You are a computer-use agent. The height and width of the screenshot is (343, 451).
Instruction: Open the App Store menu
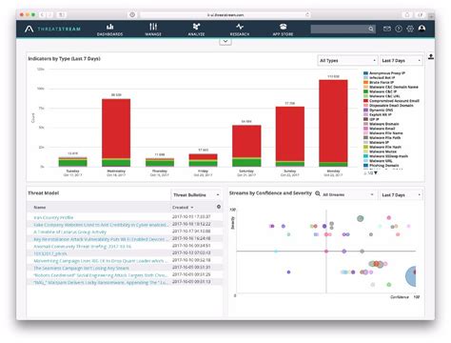pyautogui.click(x=283, y=30)
